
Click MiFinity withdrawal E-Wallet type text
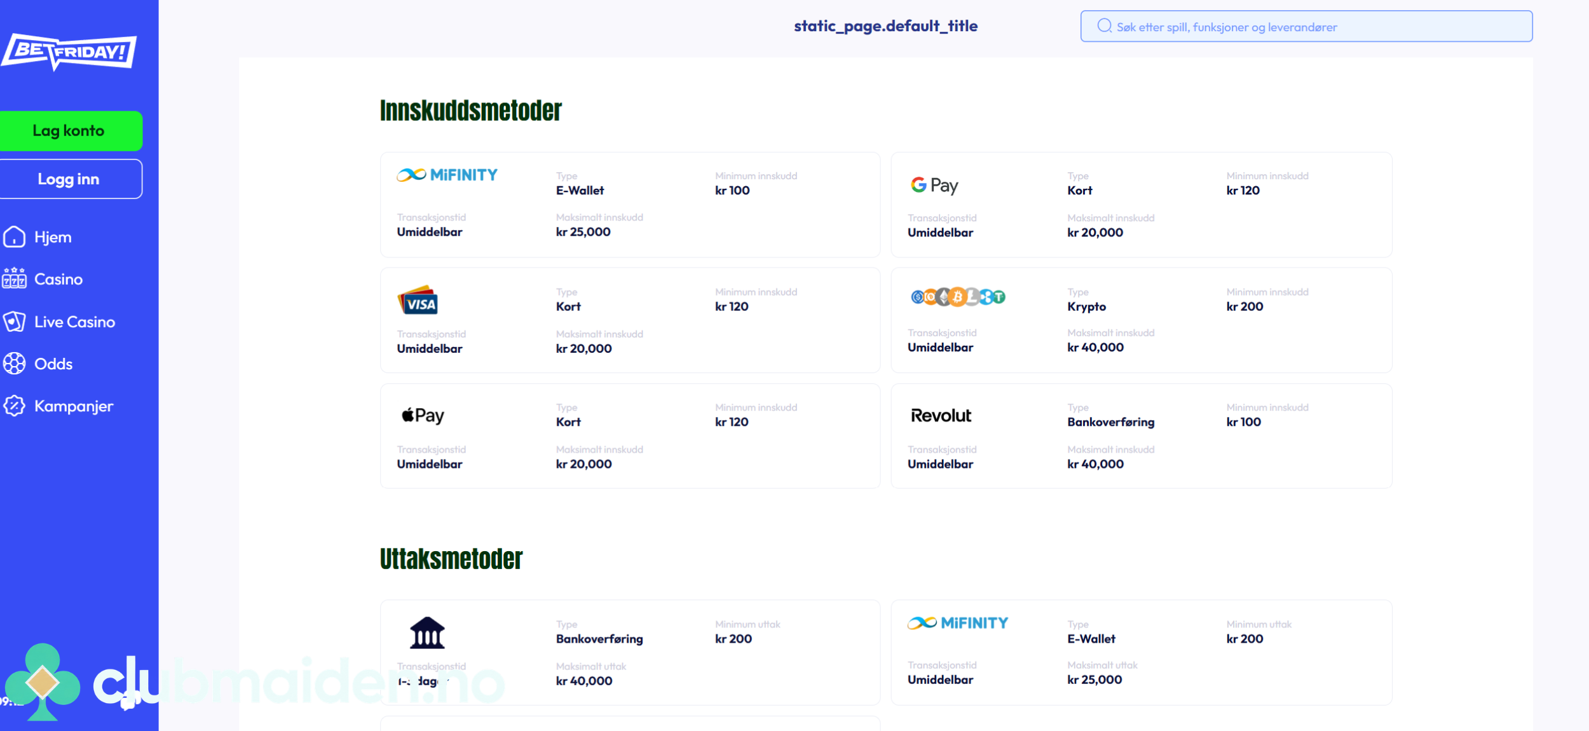click(x=1091, y=639)
